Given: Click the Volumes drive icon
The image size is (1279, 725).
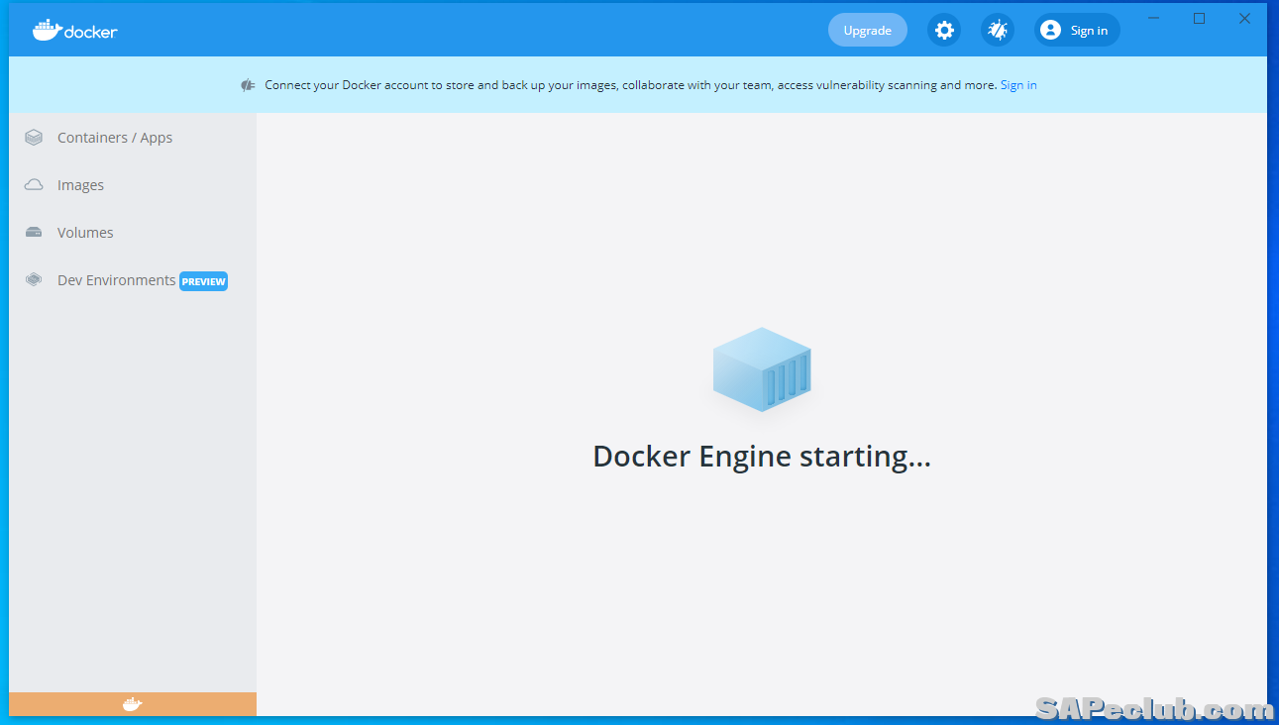Looking at the screenshot, I should [x=34, y=233].
